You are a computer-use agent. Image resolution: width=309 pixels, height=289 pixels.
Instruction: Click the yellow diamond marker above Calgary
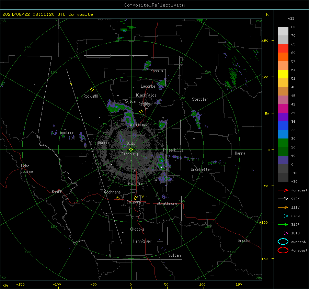click(x=136, y=198)
